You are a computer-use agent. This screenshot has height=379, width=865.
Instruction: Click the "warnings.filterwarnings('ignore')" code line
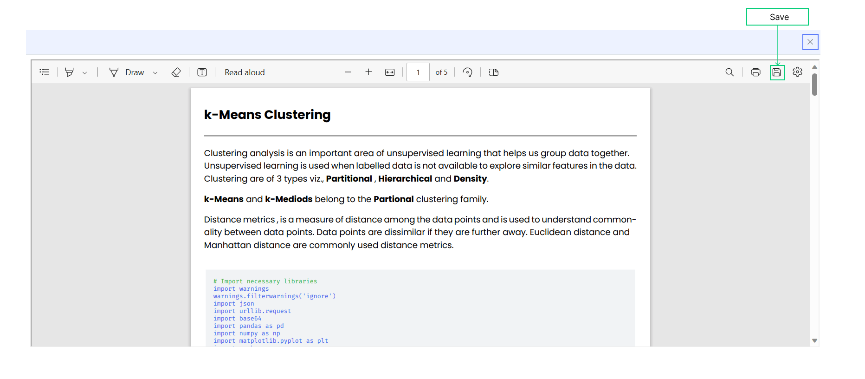tap(274, 296)
